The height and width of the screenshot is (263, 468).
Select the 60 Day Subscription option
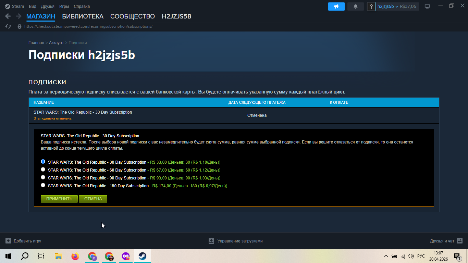(43, 169)
